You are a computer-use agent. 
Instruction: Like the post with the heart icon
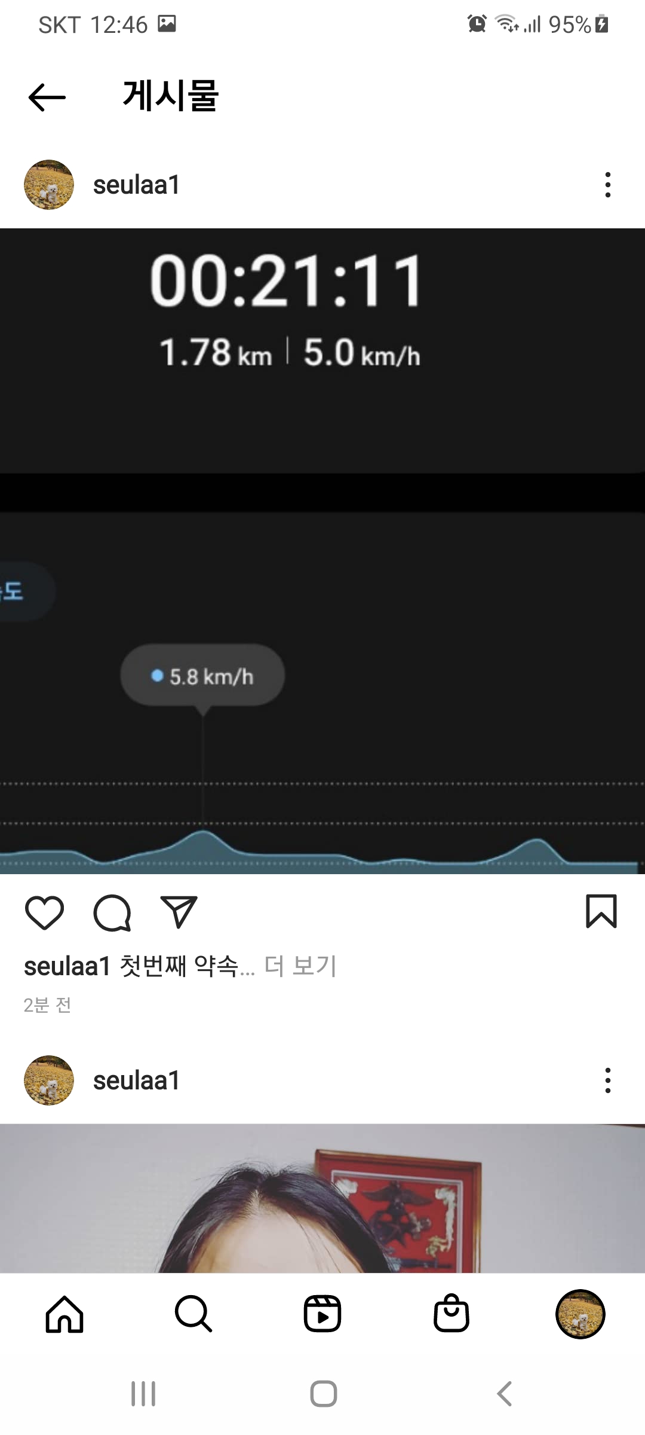point(45,912)
